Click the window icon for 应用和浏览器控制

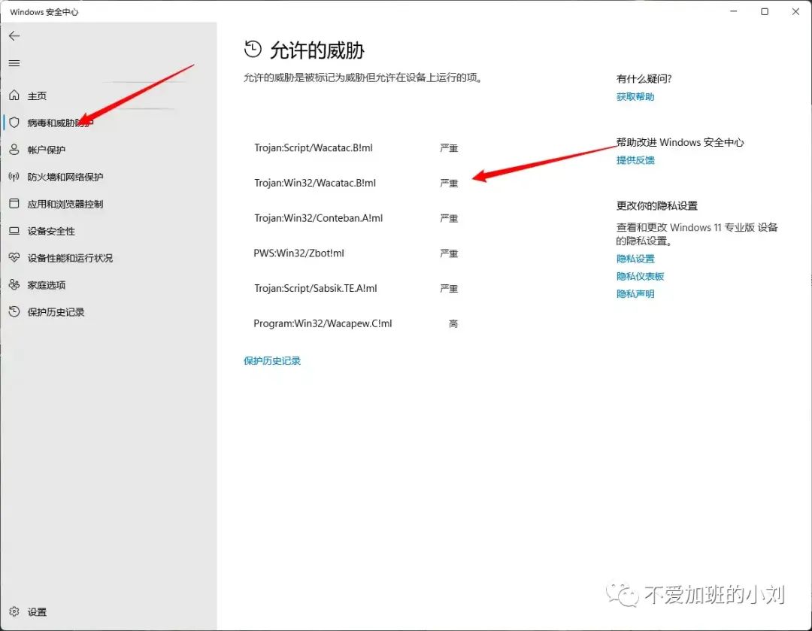coord(14,204)
